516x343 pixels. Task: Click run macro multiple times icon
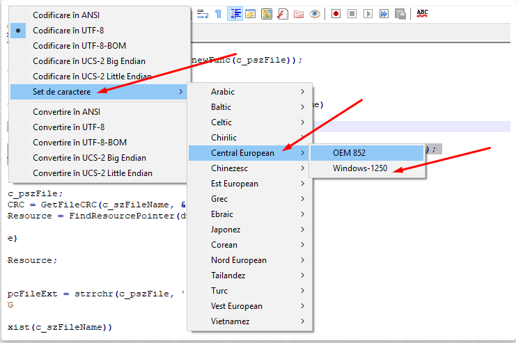point(384,14)
